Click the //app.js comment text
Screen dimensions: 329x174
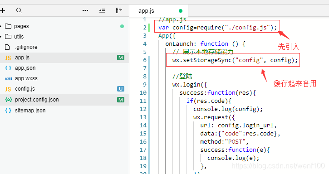(x=172, y=19)
